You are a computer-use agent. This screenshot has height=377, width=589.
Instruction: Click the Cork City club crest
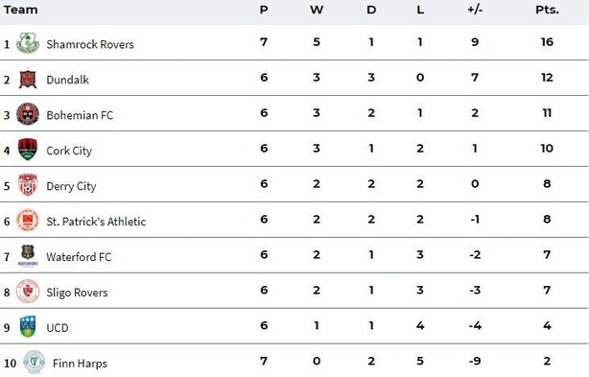coord(28,149)
